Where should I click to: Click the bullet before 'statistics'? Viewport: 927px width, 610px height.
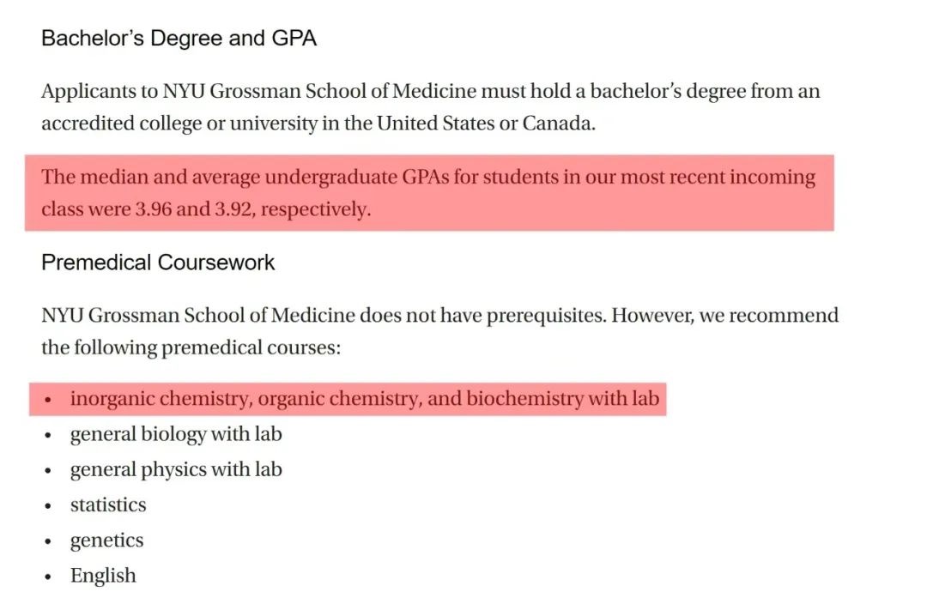[x=48, y=506]
